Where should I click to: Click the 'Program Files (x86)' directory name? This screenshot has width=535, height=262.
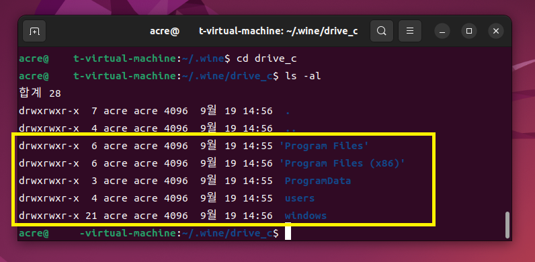[x=342, y=163]
